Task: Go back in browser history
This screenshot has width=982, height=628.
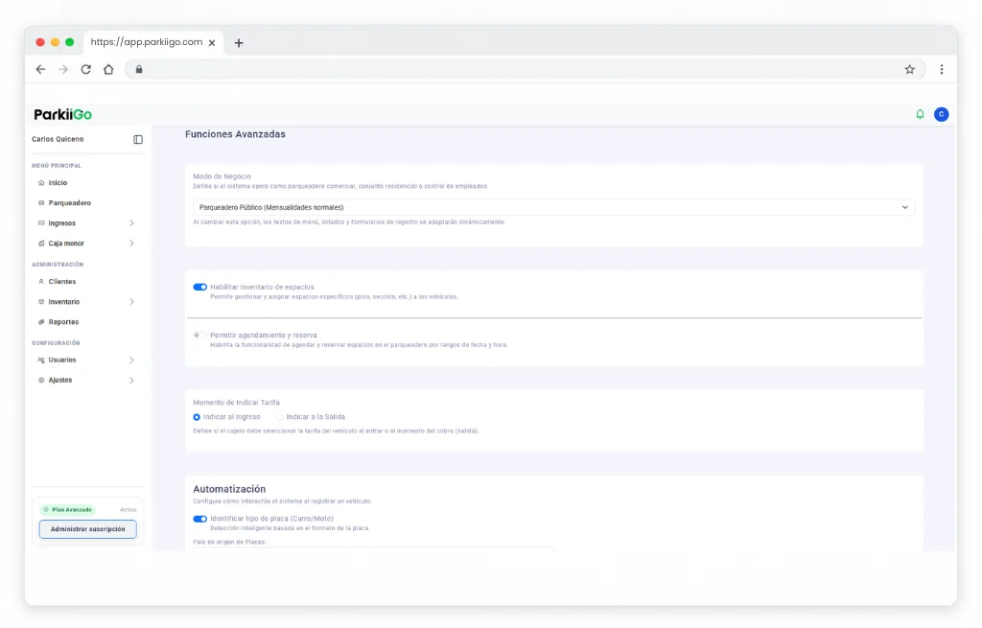Action: coord(40,69)
